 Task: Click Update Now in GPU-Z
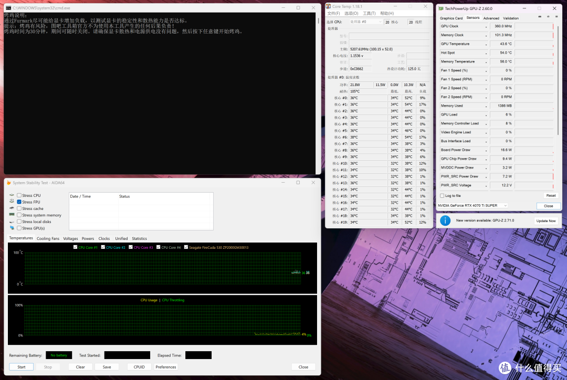(545, 220)
